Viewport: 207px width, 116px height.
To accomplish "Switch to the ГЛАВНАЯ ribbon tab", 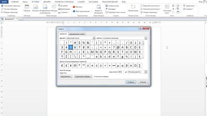I will [x=15, y=2].
